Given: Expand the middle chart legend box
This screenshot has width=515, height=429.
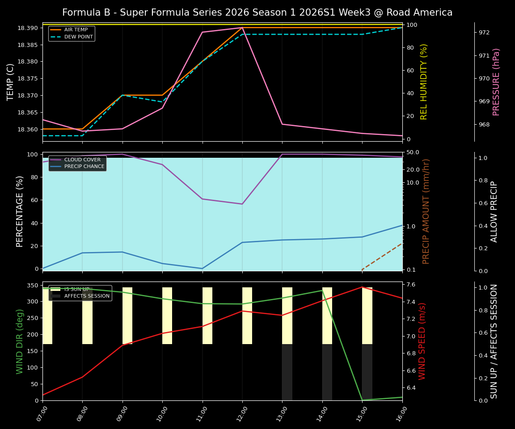Looking at the screenshot, I should tap(77, 163).
